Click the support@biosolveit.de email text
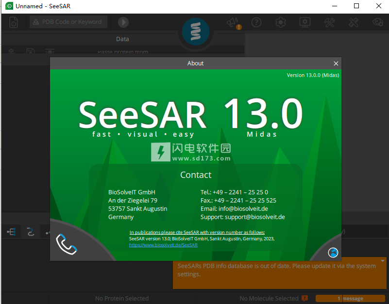The width and height of the screenshot is (389, 304). (x=255, y=217)
